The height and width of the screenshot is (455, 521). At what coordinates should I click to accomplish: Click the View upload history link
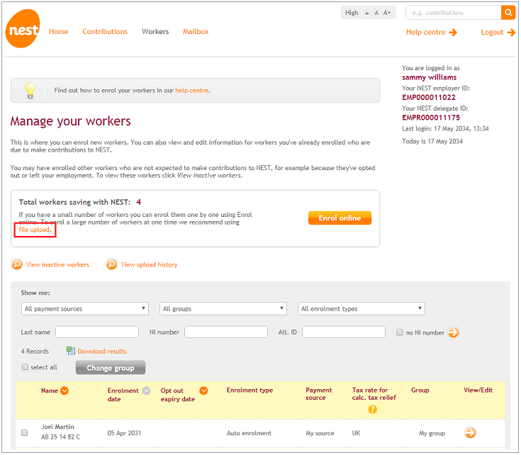click(149, 264)
